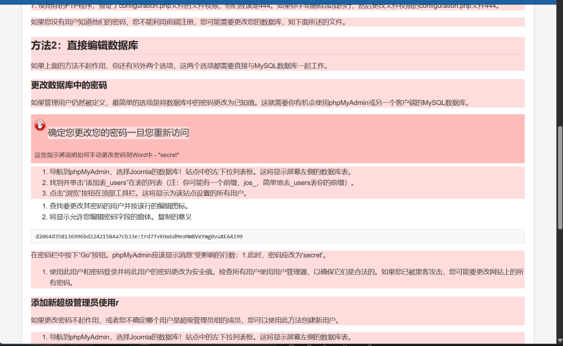Click the scrollbar track above the thumb
This screenshot has height=346, width=563.
point(559,67)
